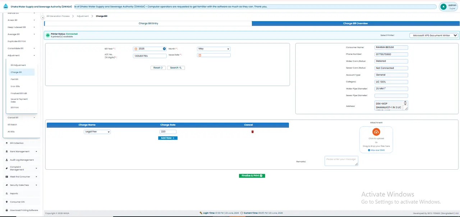
Task: Click the Reset button
Action: 158,67
